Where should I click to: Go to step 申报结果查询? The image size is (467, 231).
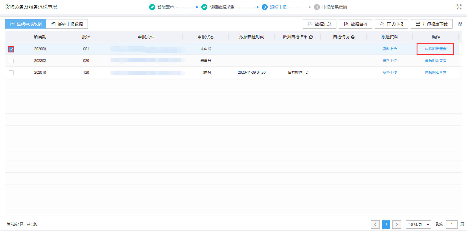[x=335, y=7]
